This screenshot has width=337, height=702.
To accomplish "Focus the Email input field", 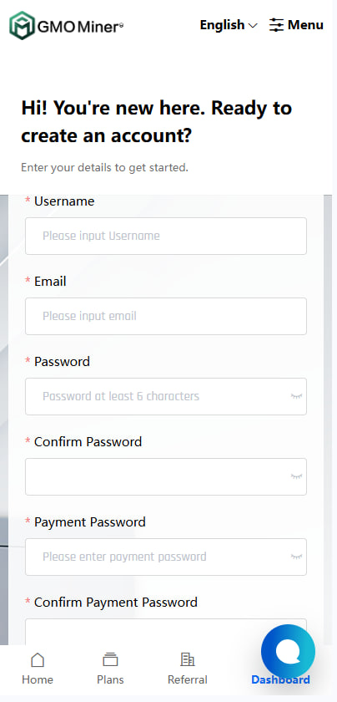I will (166, 316).
